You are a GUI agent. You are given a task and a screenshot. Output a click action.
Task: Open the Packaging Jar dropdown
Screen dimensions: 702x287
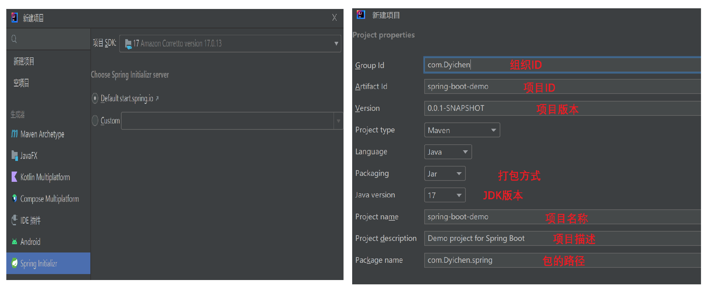445,174
